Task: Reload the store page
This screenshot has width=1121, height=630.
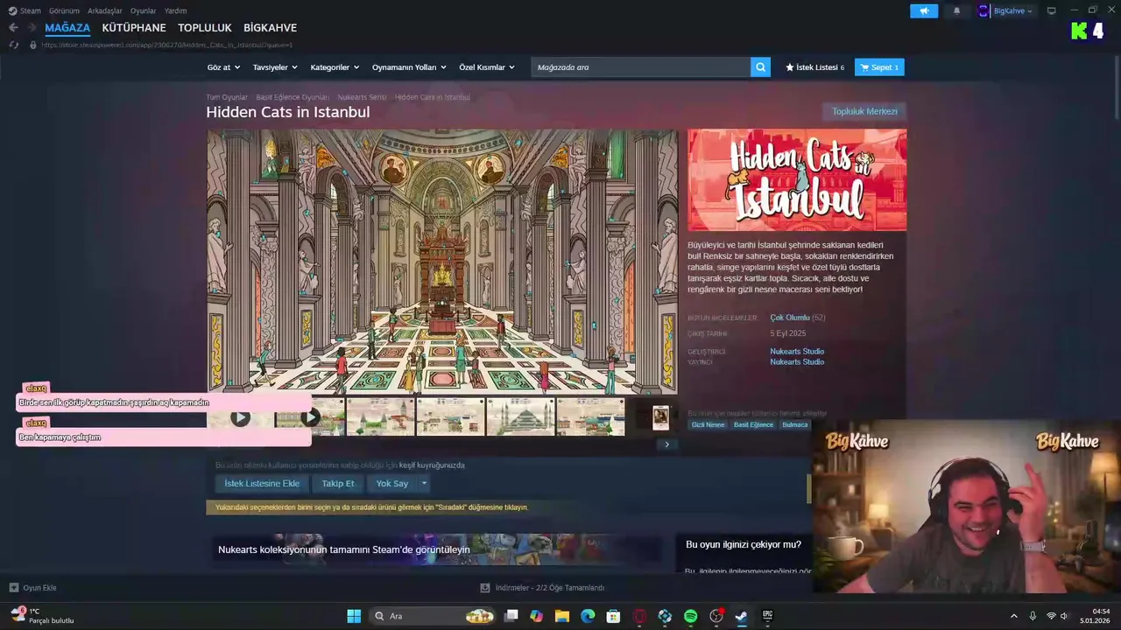Action: pyautogui.click(x=13, y=45)
